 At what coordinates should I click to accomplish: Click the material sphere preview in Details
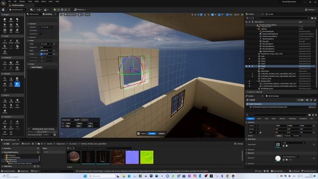point(278,158)
